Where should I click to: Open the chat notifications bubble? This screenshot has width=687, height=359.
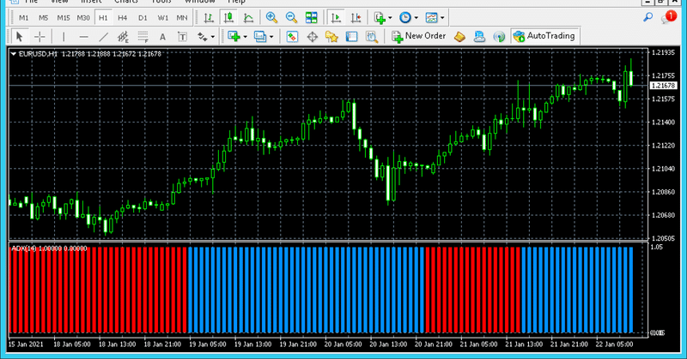tap(668, 17)
